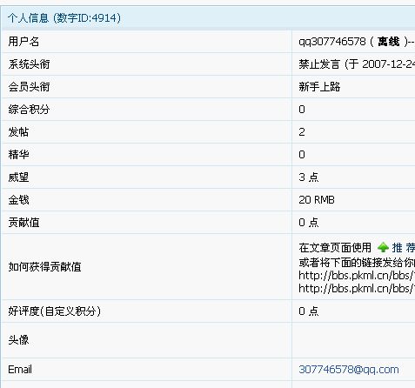Select the second bbs.pkml.cn referral URL
The height and width of the screenshot is (388, 415).
click(357, 289)
